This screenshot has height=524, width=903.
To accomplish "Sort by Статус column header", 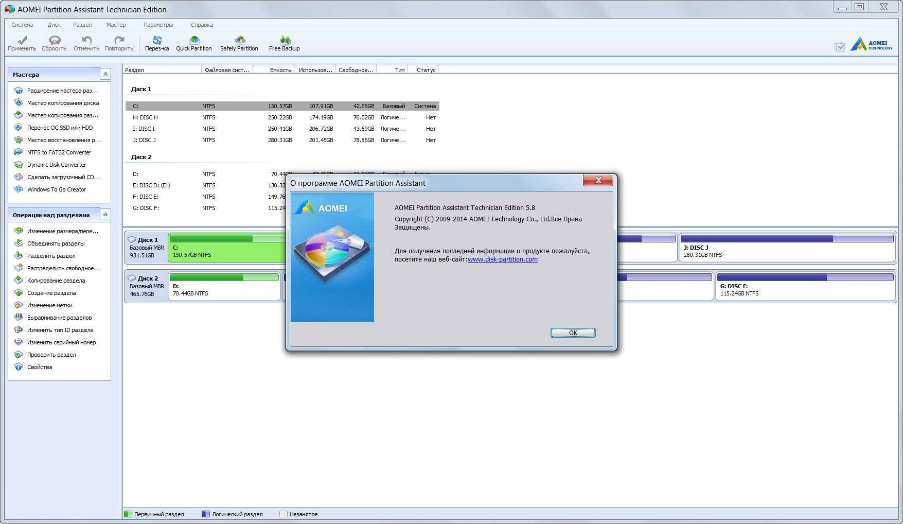I will [x=423, y=70].
